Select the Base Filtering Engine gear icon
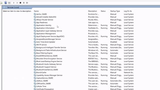Screen dimensions: 160x90 (35, 53)
